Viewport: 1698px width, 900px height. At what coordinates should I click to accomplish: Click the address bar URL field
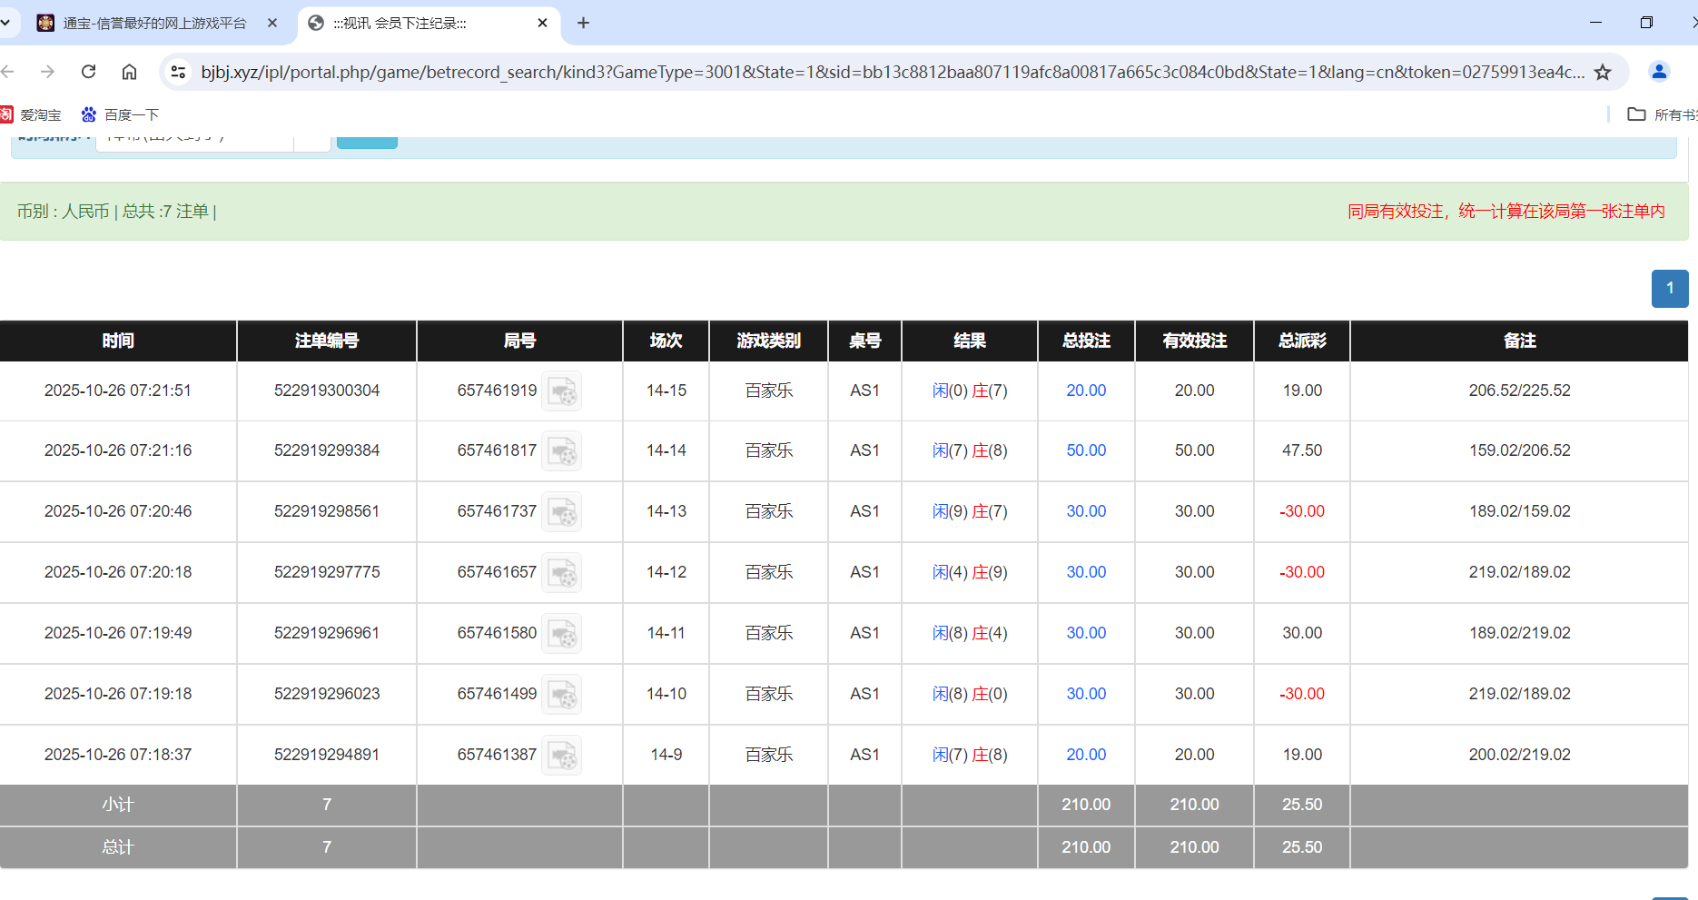(890, 72)
